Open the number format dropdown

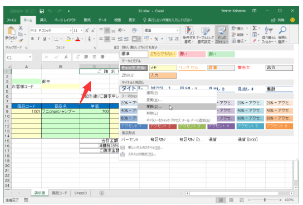point(177,30)
